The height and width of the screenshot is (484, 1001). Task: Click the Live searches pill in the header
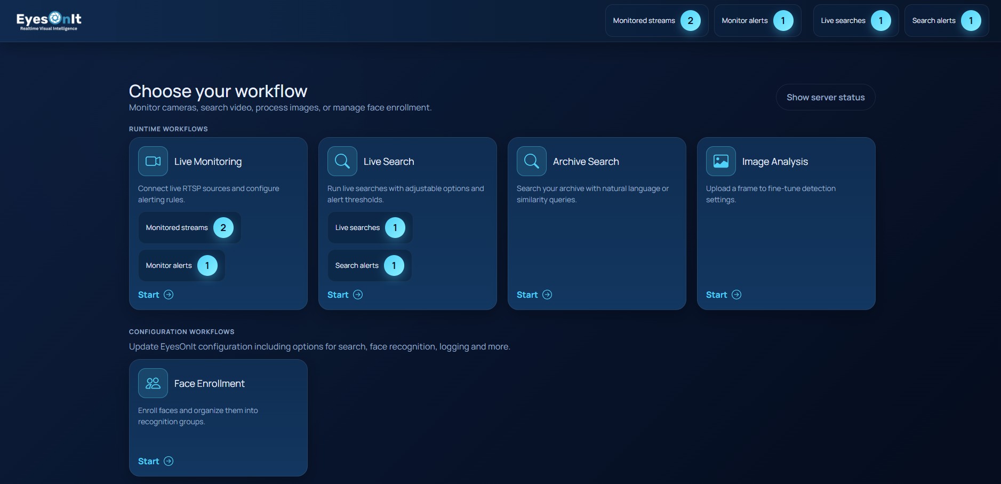(855, 20)
